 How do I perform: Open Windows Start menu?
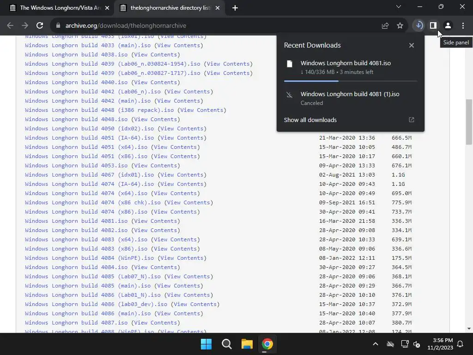(206, 344)
